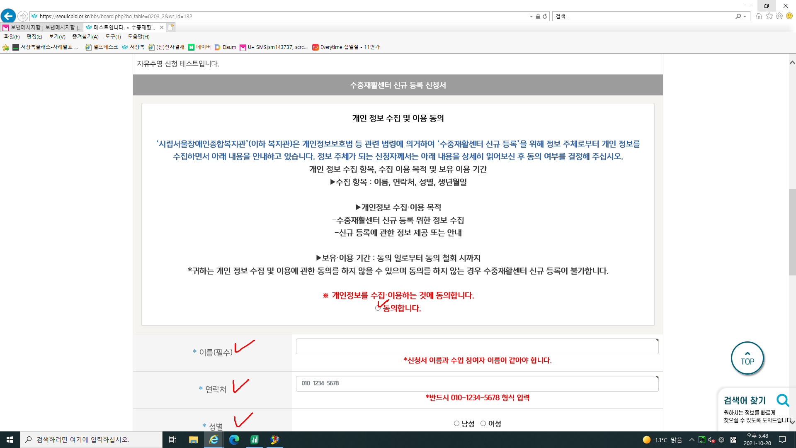Switch to the 보낸메시지함 browser tab
The width and height of the screenshot is (796, 448).
pyautogui.click(x=41, y=27)
